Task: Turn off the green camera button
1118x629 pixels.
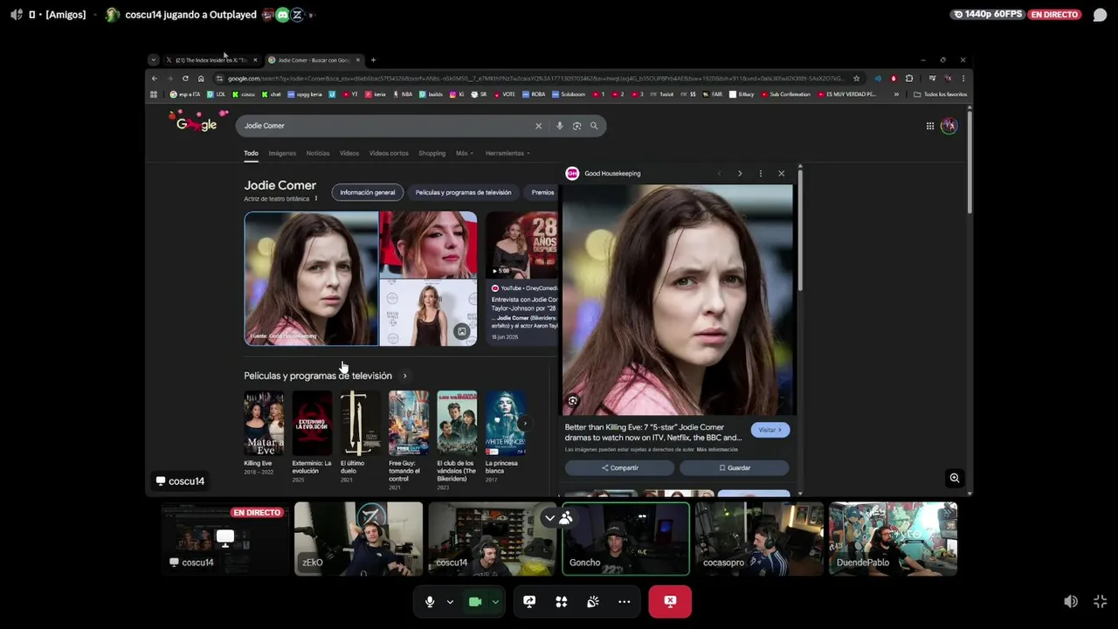Action: (475, 602)
